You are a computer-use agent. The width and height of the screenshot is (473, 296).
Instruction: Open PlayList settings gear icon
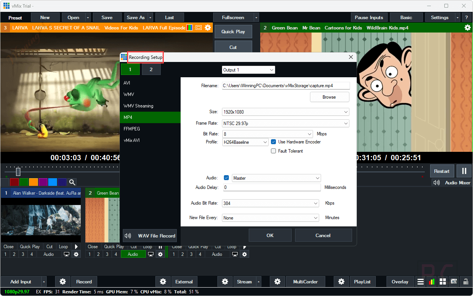[341, 282]
